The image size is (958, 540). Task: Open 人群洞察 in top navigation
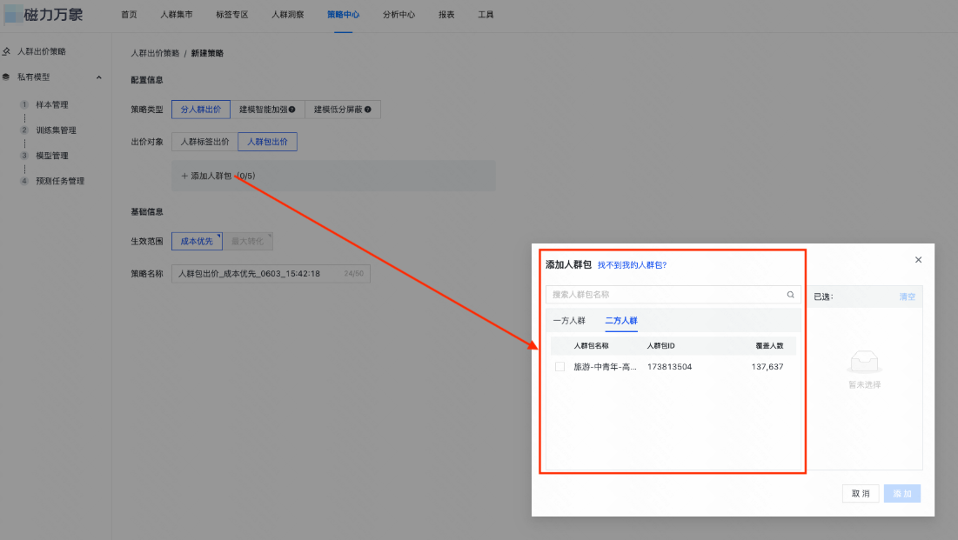coord(287,15)
